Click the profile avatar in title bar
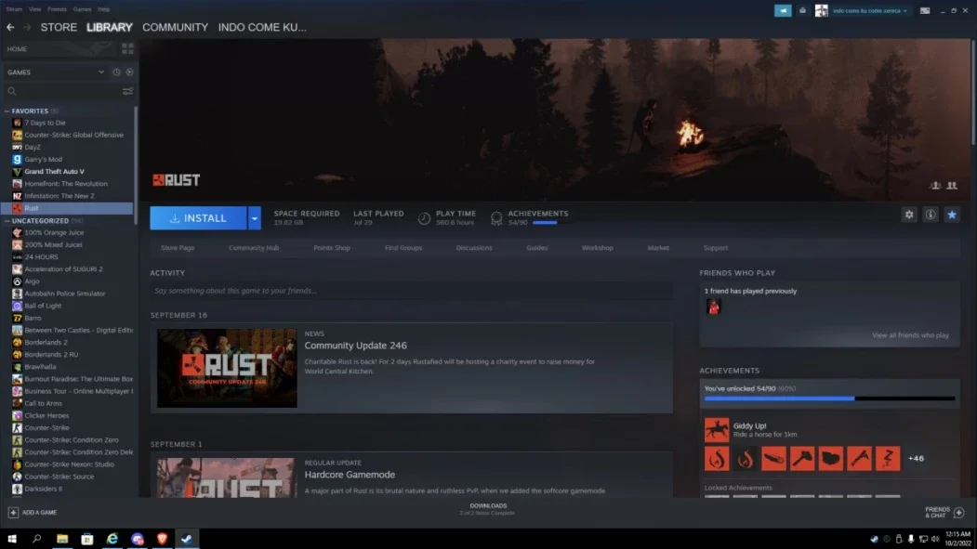The image size is (977, 549). 821,10
